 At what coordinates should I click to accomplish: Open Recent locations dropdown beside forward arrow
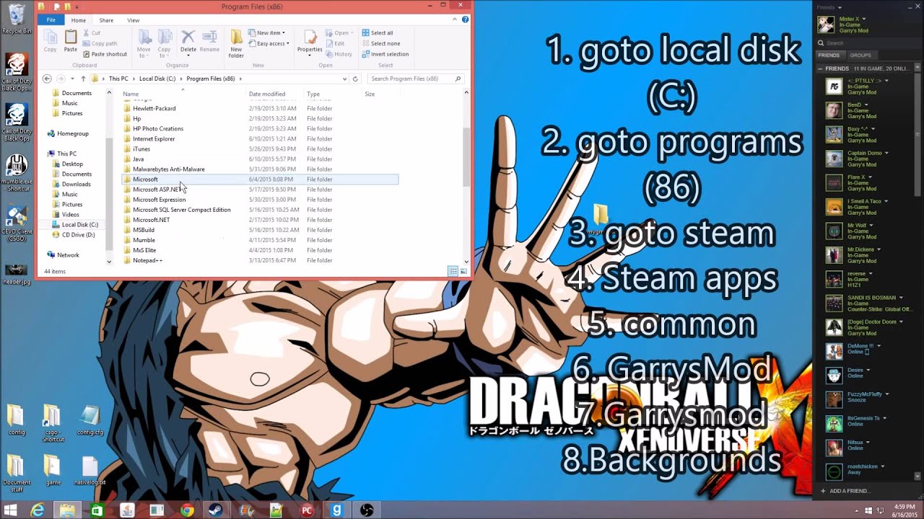[74, 79]
